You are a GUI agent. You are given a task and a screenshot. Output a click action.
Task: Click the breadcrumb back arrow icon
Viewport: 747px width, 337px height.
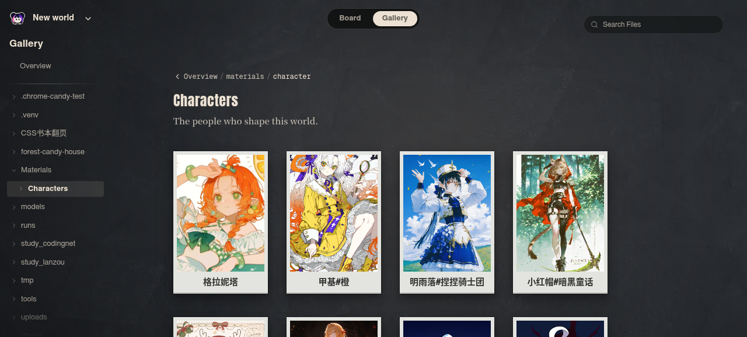[x=177, y=77]
